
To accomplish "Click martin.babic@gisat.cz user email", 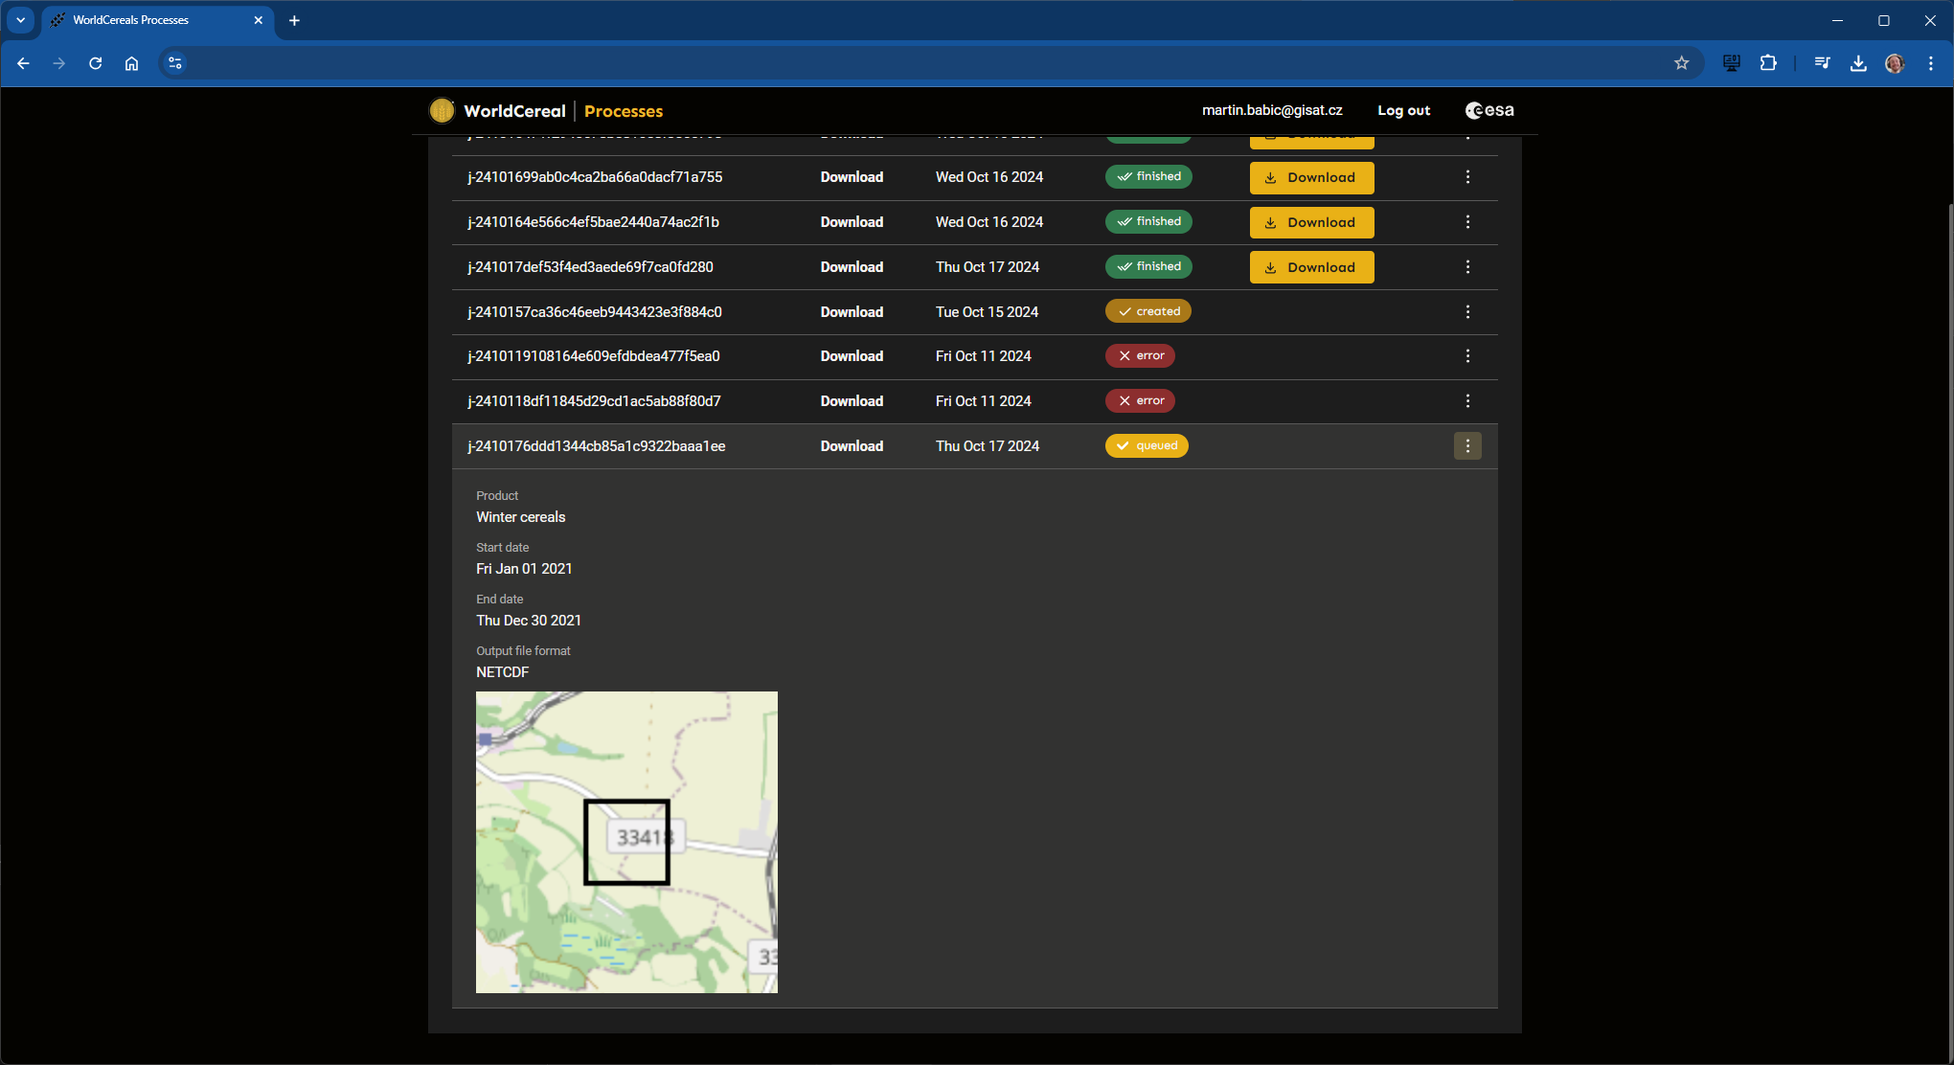I will [1272, 110].
